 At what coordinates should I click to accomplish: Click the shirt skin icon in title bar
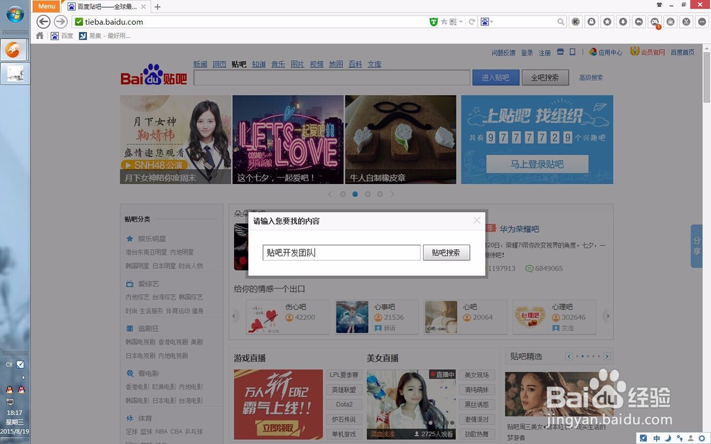(x=659, y=5)
